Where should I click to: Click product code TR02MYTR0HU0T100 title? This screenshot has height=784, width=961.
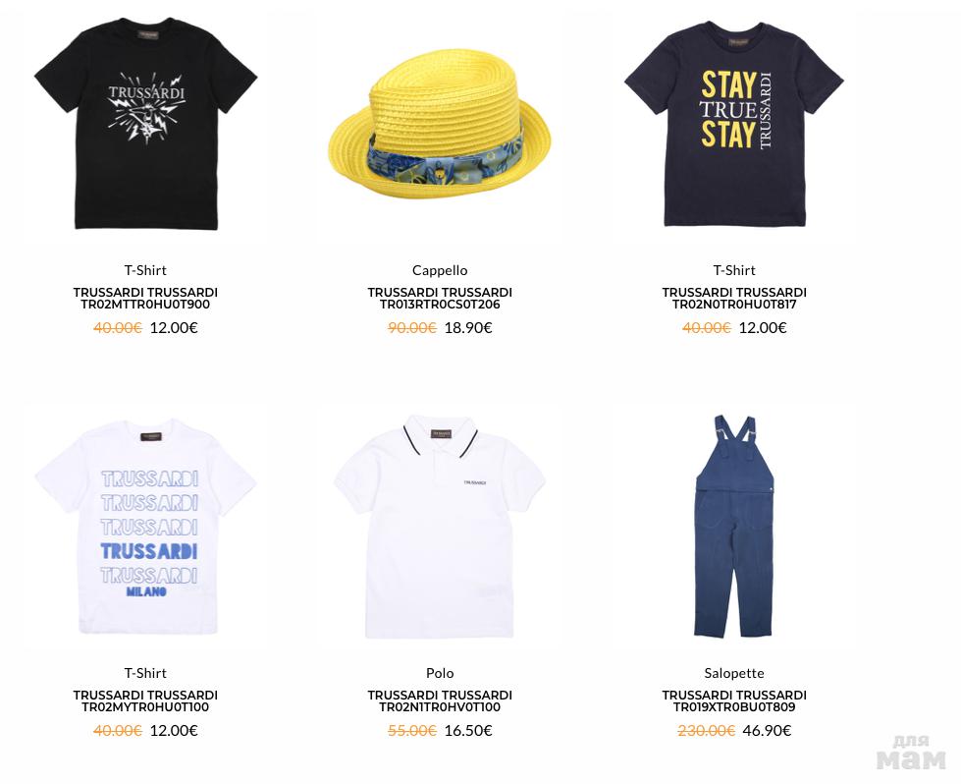tap(145, 701)
